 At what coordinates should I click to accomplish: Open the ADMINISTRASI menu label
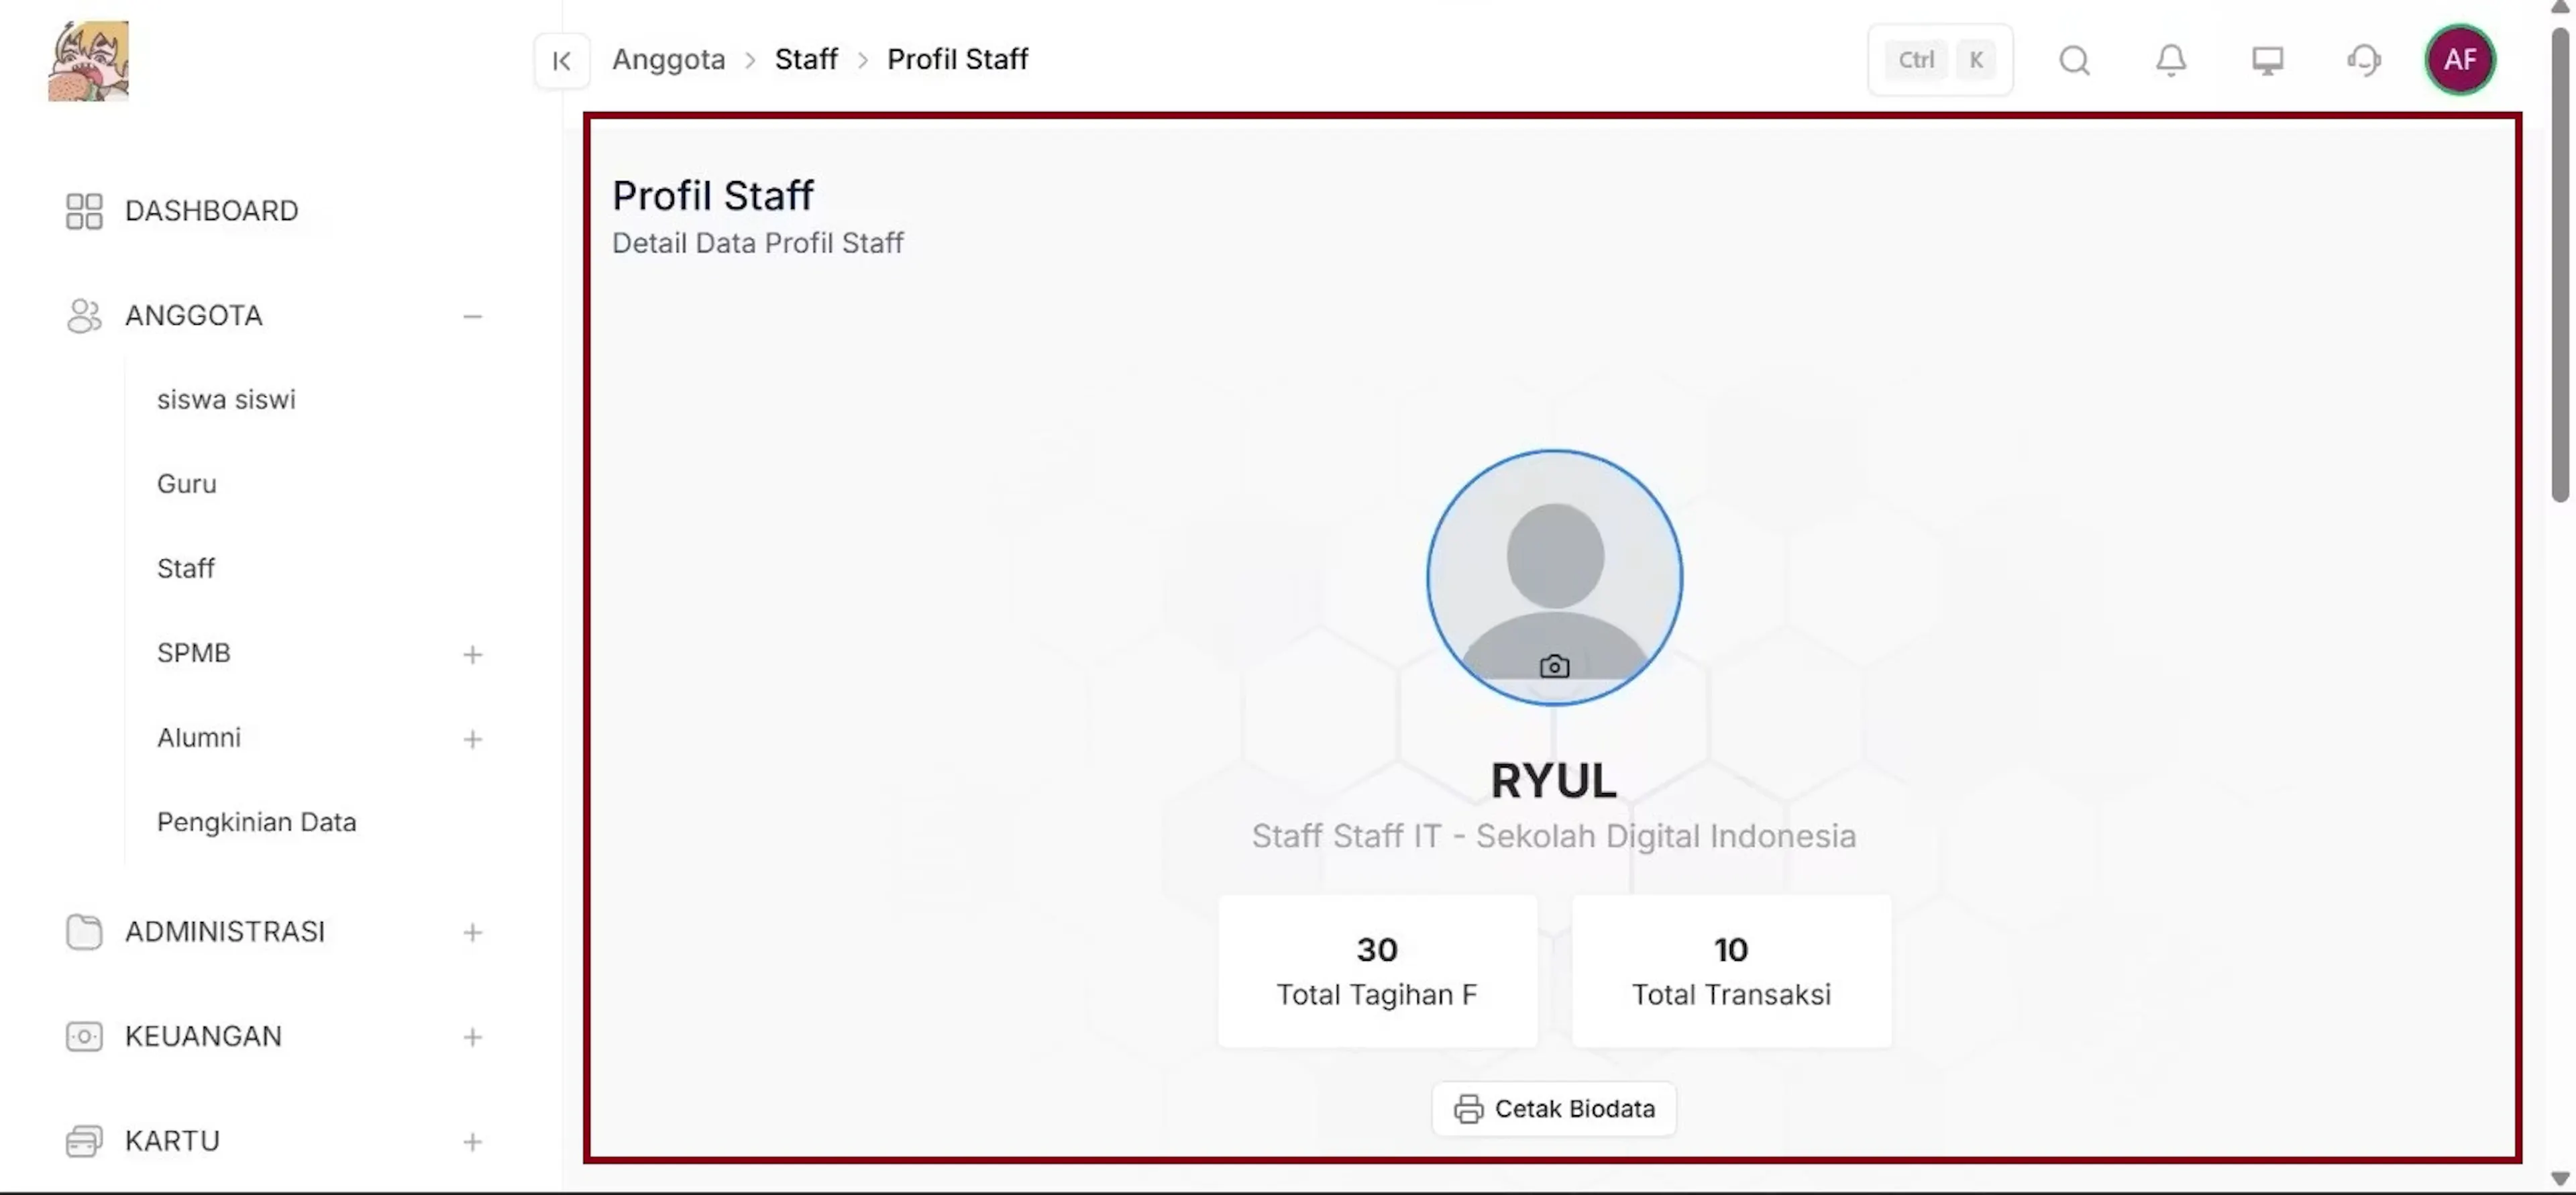pyautogui.click(x=225, y=932)
